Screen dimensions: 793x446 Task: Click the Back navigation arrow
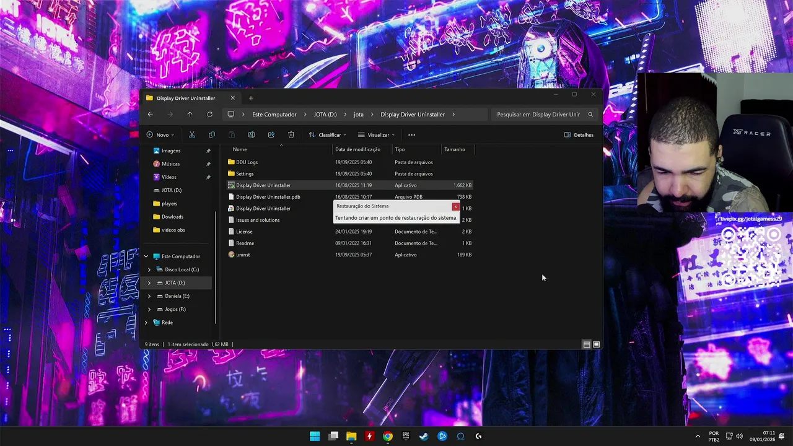tap(150, 115)
